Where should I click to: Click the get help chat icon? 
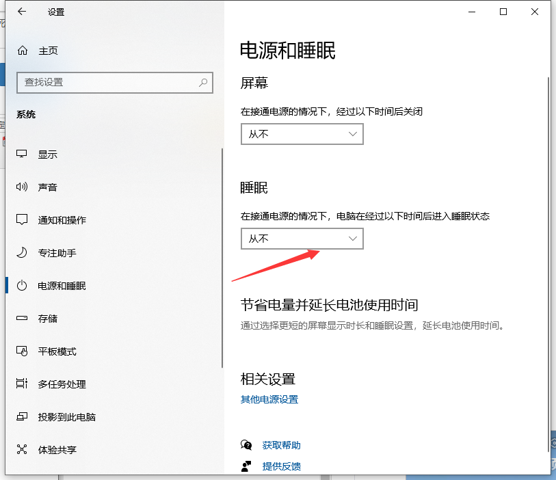pos(246,445)
